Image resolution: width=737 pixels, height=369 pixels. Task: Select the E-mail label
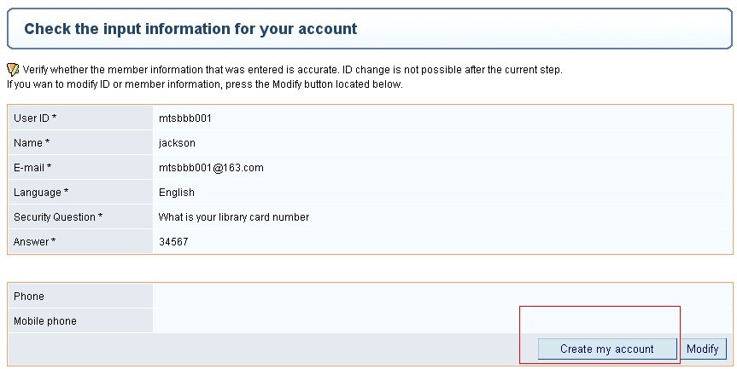click(x=32, y=168)
